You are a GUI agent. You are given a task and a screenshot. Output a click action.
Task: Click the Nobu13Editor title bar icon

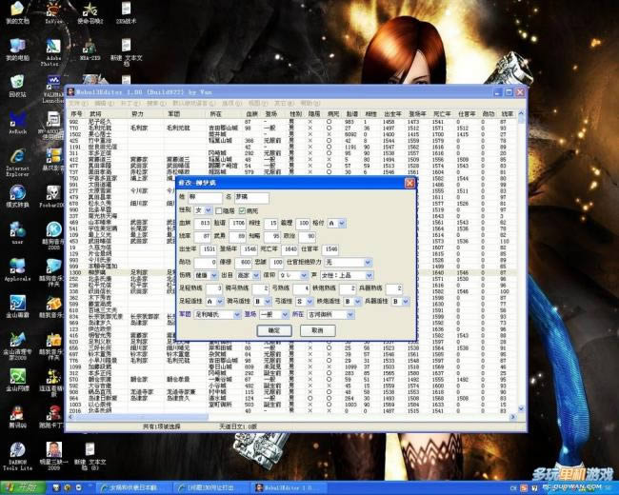pos(71,92)
